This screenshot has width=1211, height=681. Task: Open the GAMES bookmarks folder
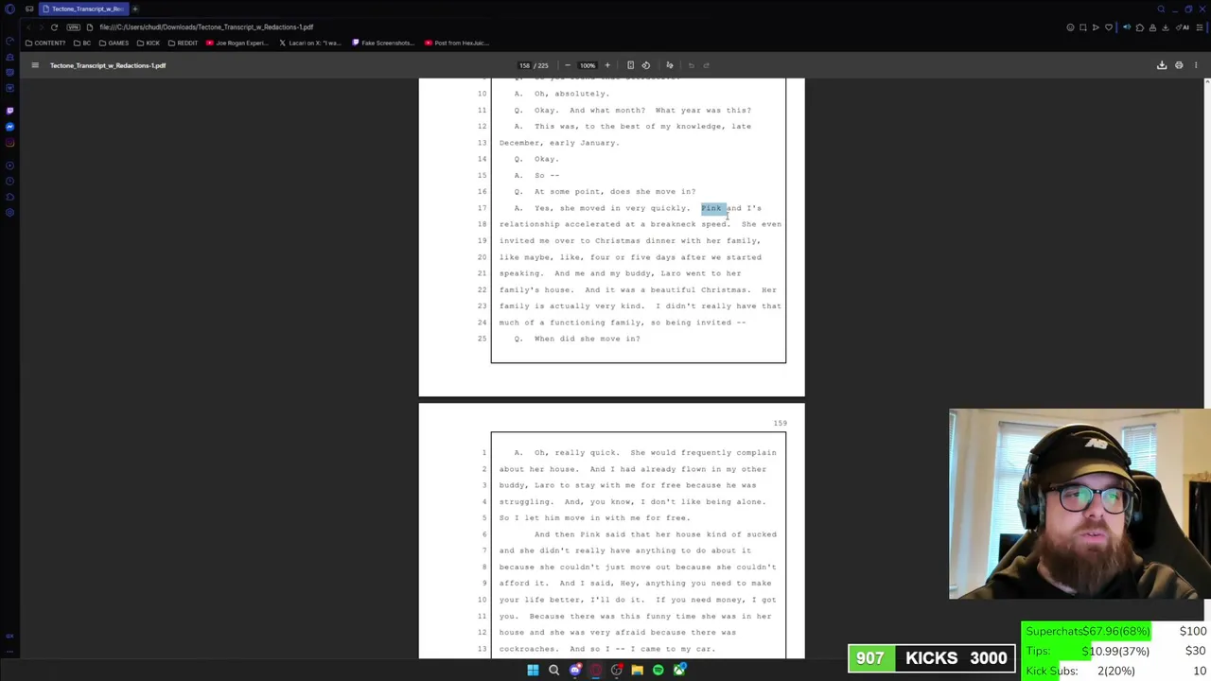tap(114, 43)
